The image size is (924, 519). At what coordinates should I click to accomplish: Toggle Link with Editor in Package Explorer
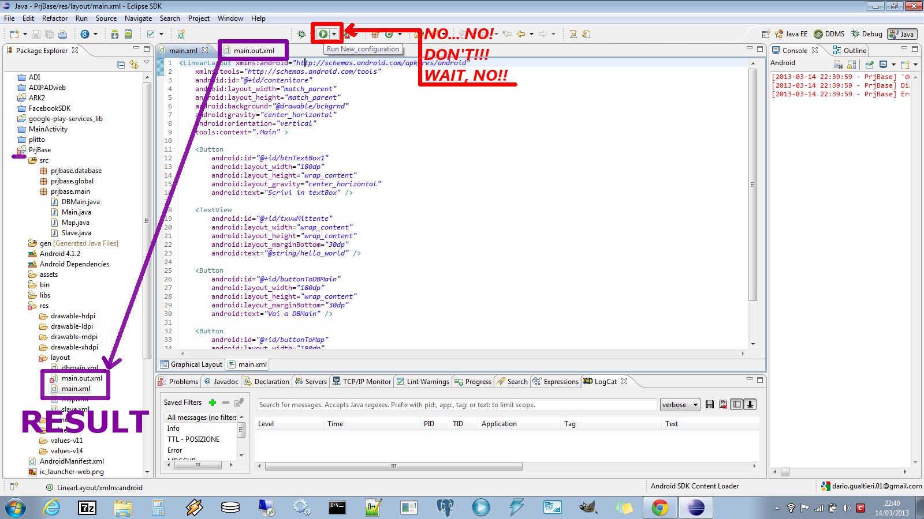[x=134, y=65]
